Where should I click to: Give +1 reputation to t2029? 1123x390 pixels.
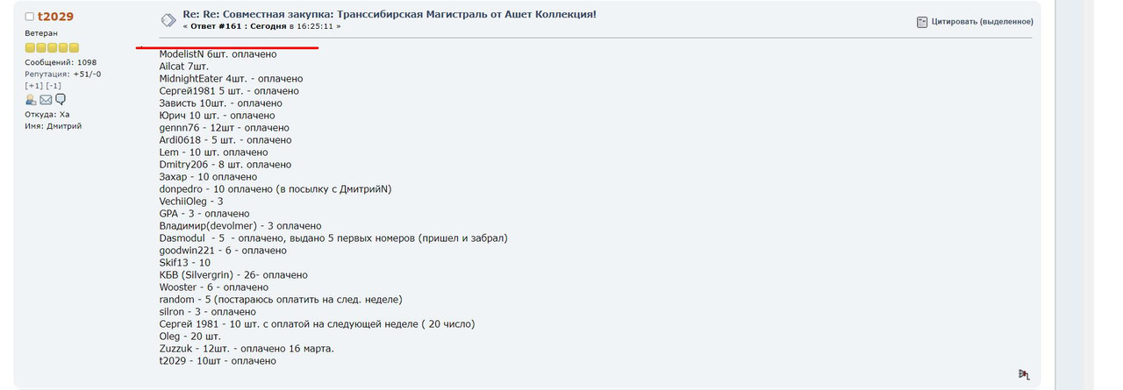point(33,86)
